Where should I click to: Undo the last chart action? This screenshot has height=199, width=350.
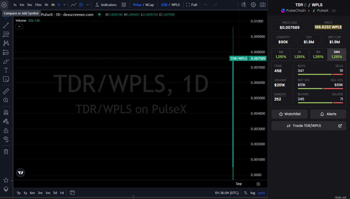206,5
